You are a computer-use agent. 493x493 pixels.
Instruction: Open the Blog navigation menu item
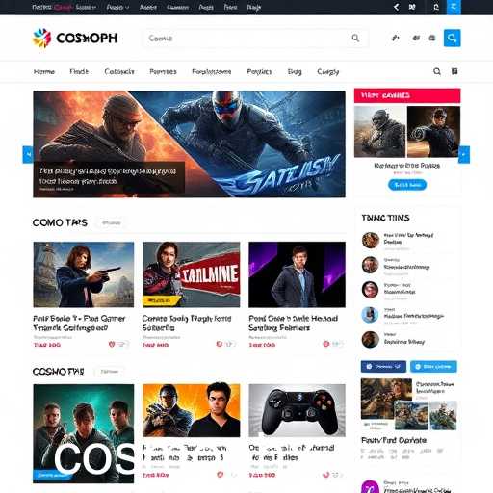pyautogui.click(x=295, y=71)
